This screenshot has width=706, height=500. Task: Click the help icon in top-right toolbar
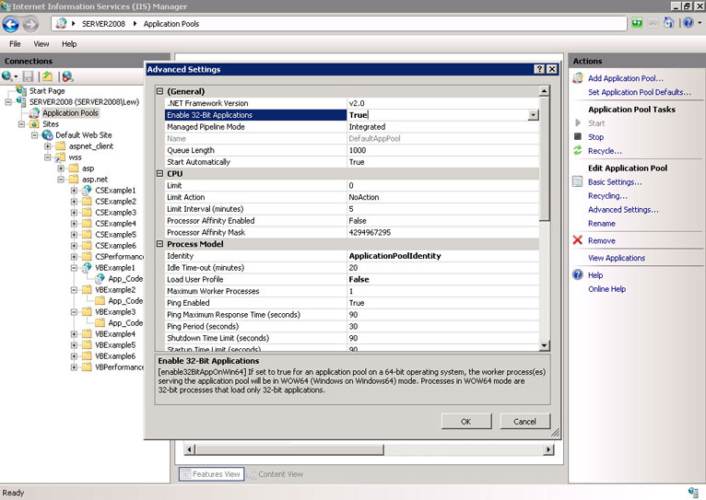point(688,22)
